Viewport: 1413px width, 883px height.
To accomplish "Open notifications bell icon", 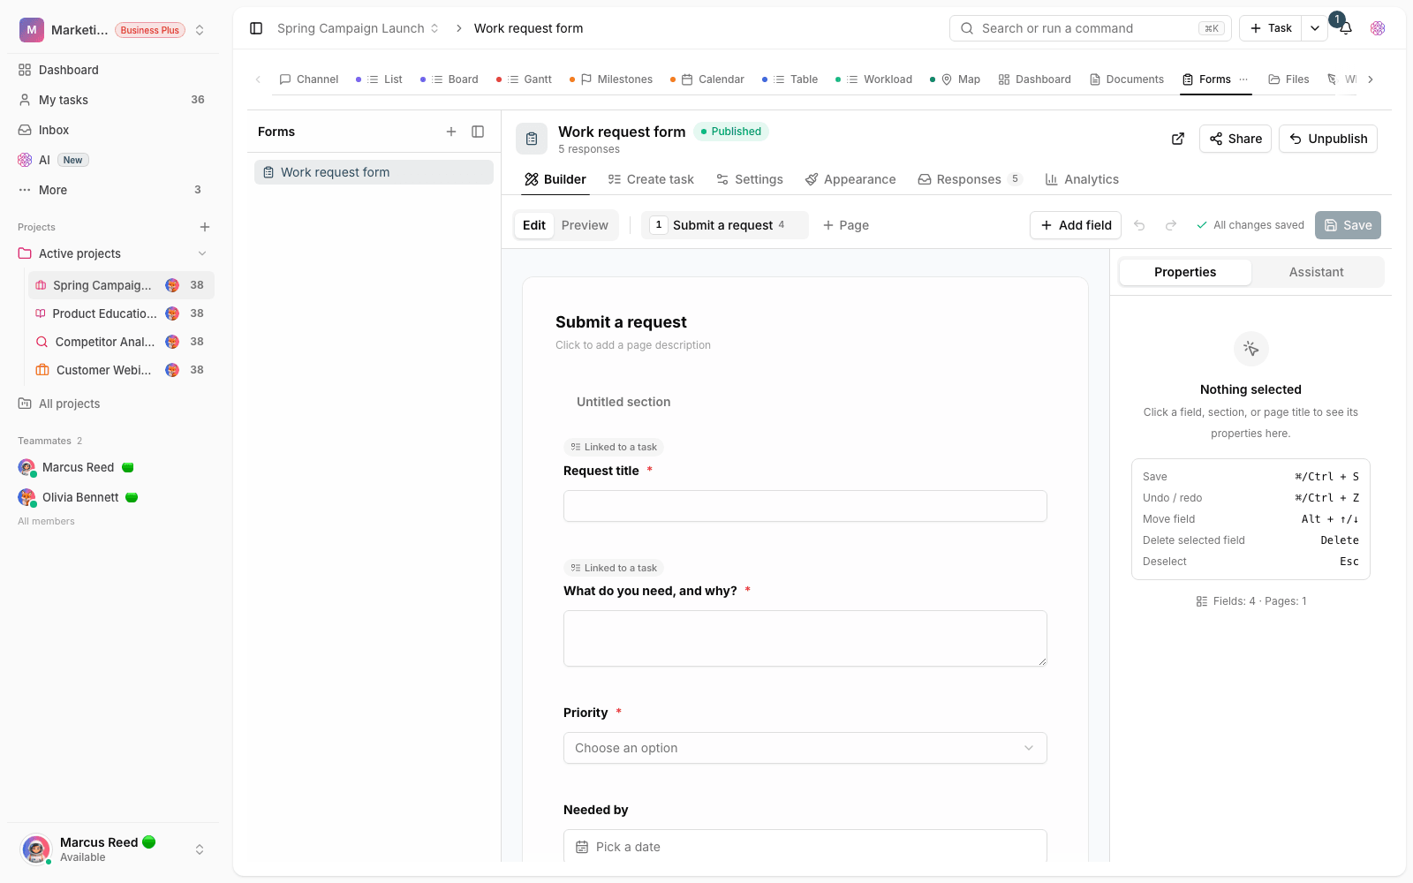I will coord(1346,28).
